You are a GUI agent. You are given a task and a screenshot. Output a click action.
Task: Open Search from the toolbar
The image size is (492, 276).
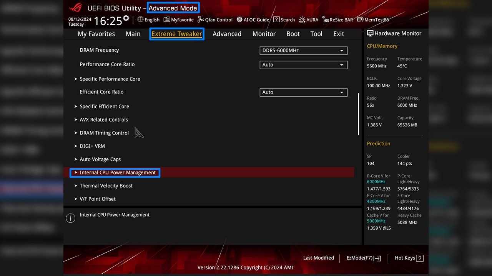point(284,20)
